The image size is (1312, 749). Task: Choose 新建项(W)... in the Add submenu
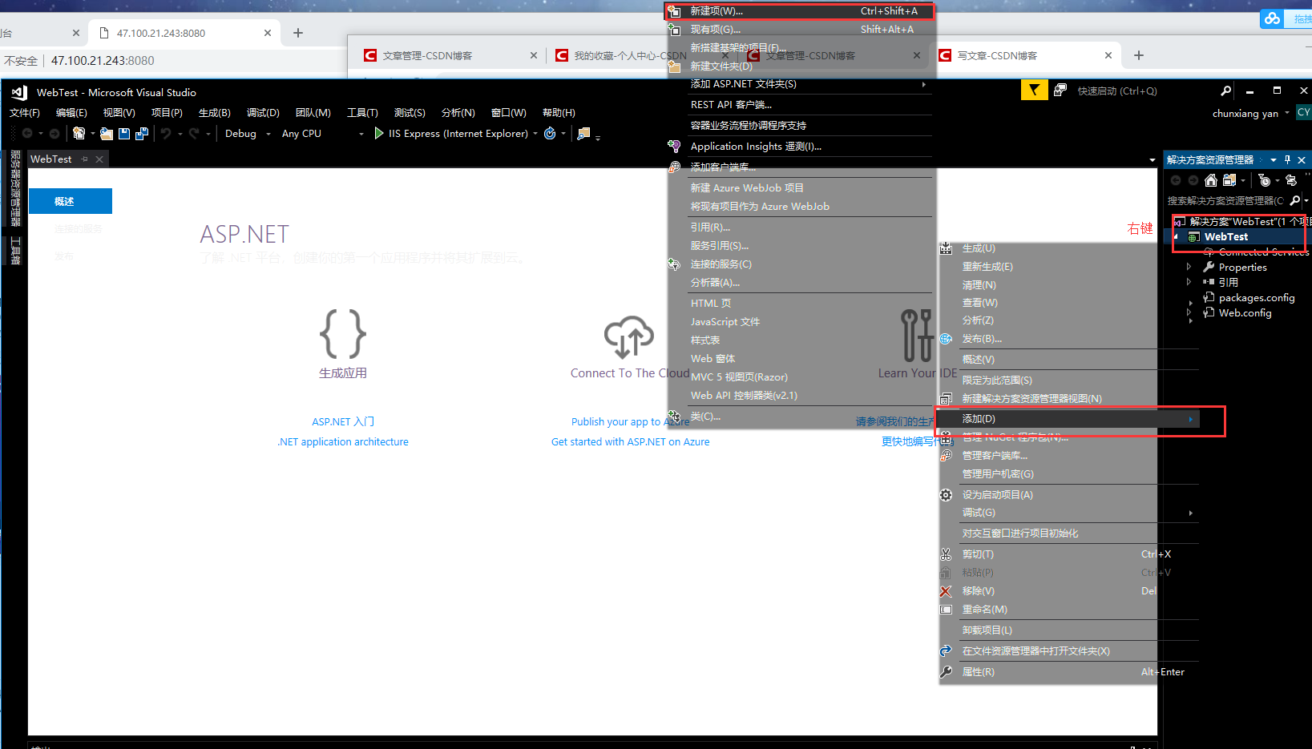pyautogui.click(x=799, y=11)
